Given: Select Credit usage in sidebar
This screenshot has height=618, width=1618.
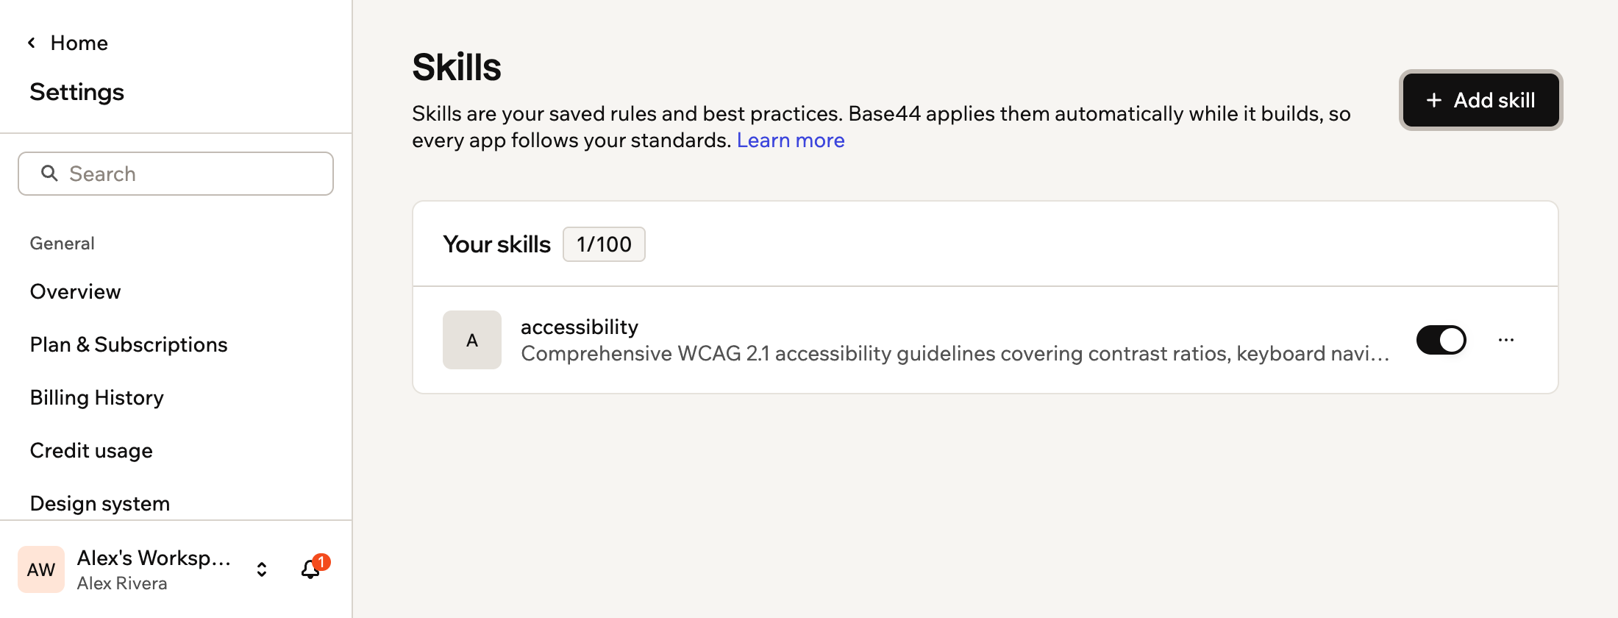Looking at the screenshot, I should (x=91, y=450).
